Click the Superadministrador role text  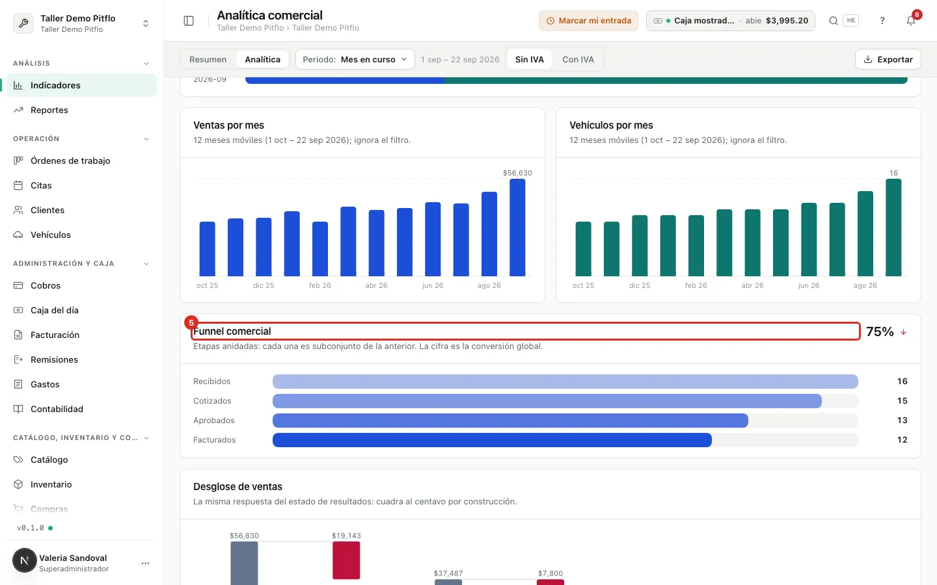pos(74,569)
